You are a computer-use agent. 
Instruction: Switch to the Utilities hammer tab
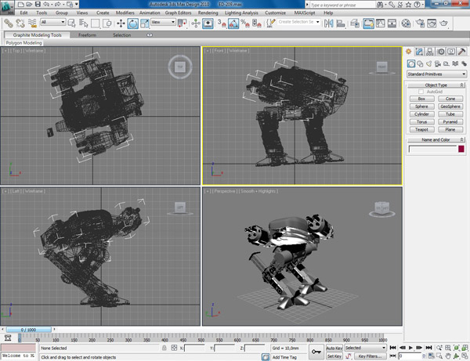point(461,52)
